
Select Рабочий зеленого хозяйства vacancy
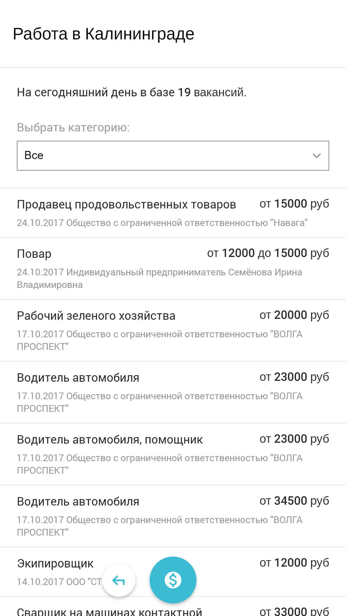pyautogui.click(x=173, y=331)
